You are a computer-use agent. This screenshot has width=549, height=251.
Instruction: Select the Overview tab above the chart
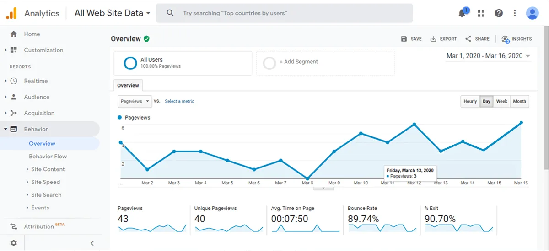[x=128, y=85]
